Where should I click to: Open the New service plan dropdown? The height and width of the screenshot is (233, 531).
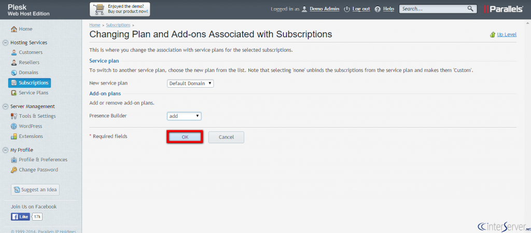point(190,84)
